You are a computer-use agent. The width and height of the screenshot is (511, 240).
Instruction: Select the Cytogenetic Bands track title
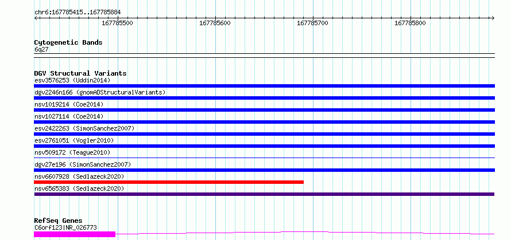point(68,42)
